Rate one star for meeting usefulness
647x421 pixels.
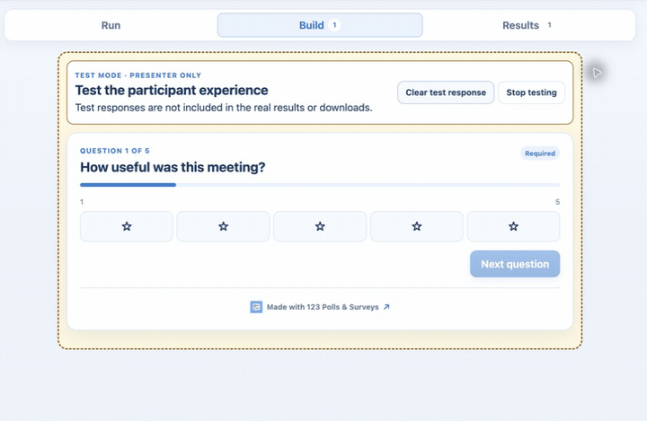click(x=127, y=226)
